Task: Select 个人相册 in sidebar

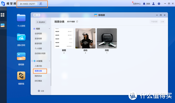Action: (x=38, y=48)
